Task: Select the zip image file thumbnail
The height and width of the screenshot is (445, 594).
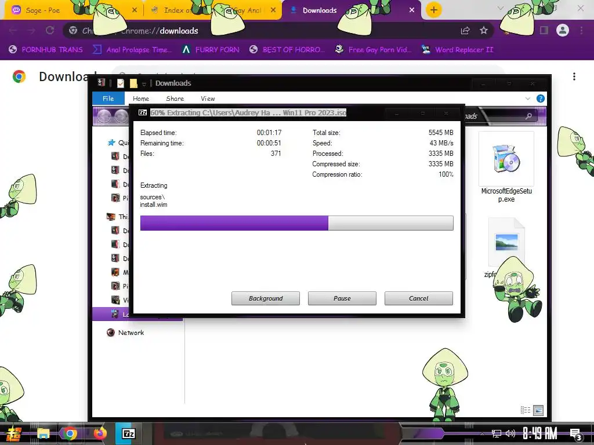Action: [x=506, y=242]
